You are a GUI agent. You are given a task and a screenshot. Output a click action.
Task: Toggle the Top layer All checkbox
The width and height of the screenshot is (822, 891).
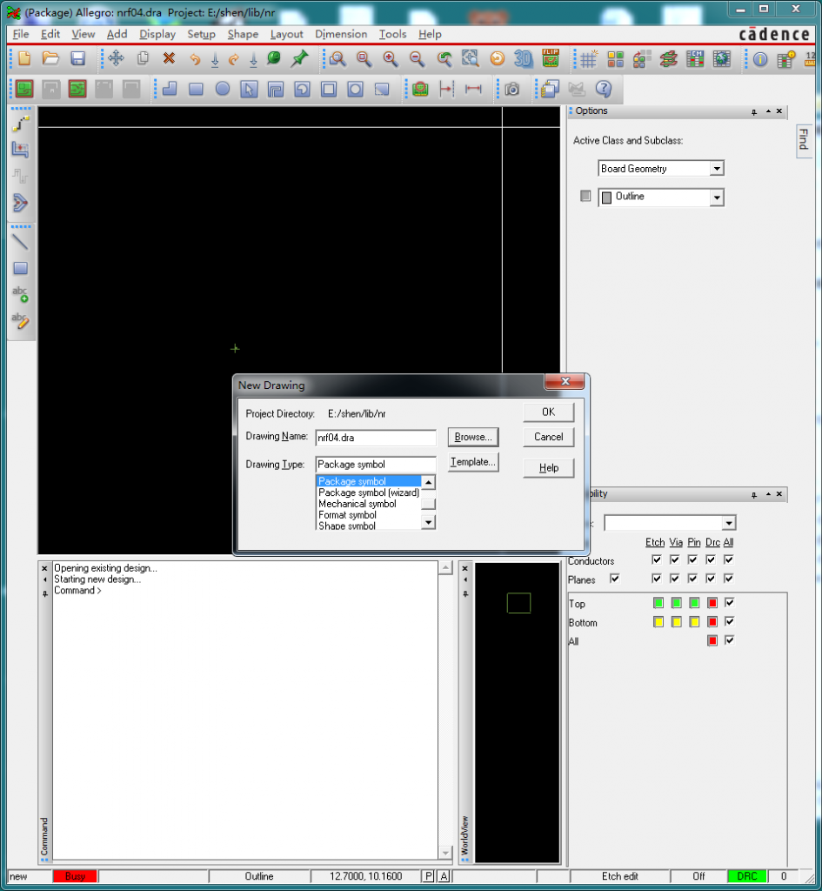point(729,603)
